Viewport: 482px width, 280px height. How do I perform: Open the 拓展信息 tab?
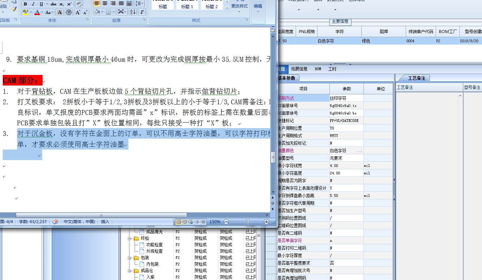[x=299, y=69]
